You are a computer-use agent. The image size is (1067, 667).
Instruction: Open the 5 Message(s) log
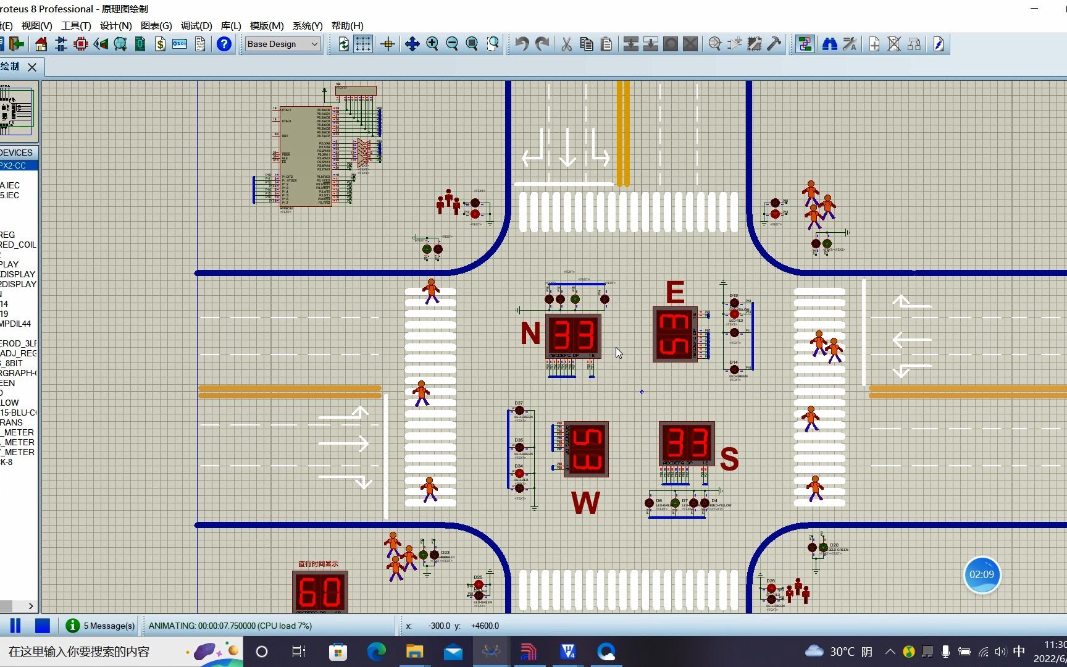tap(101, 626)
